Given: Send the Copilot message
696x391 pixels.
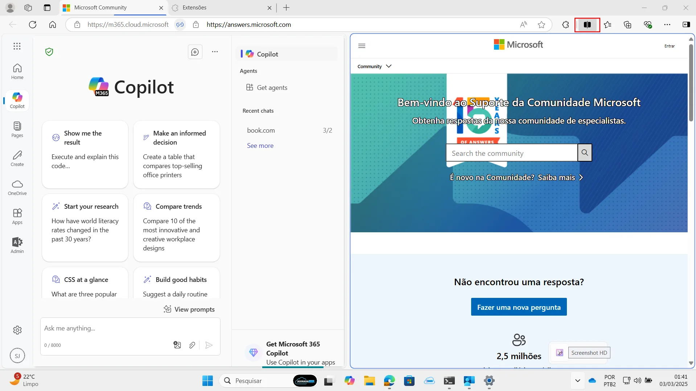Looking at the screenshot, I should pos(209,345).
